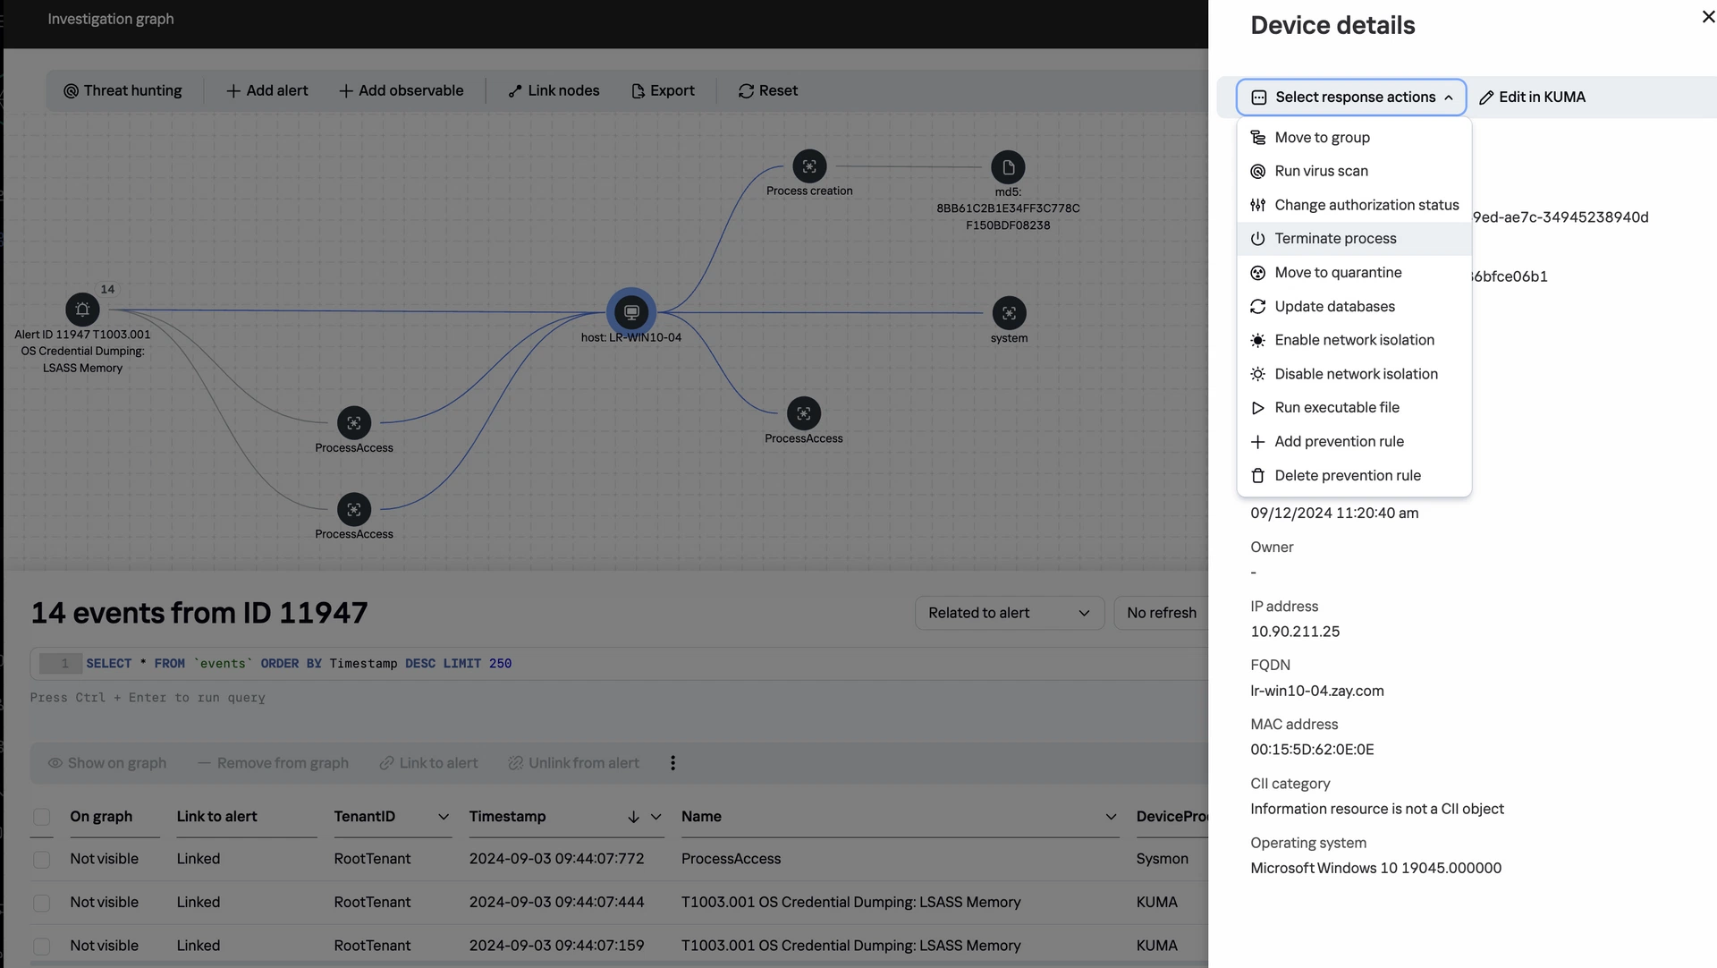
Task: Select the alert ID 11947 bell node
Action: [82, 310]
